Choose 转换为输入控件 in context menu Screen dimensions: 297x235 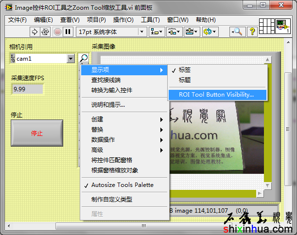pyautogui.click(x=124, y=90)
